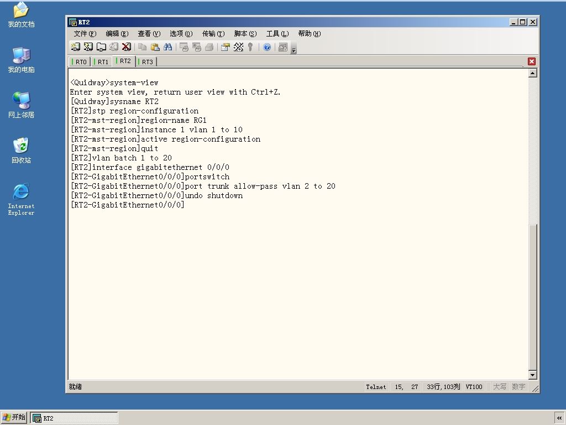
Task: Click the 回收站 recycle bin icon
Action: click(21, 151)
